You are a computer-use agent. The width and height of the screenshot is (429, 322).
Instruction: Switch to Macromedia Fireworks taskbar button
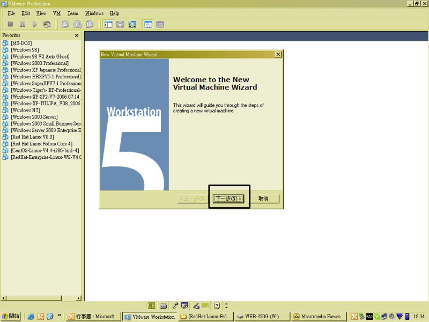(x=319, y=317)
